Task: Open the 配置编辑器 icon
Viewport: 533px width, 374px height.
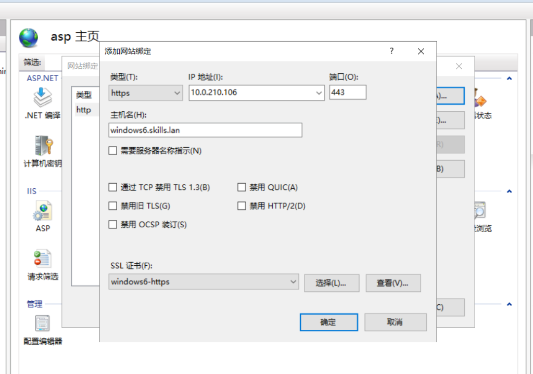Action: click(43, 324)
